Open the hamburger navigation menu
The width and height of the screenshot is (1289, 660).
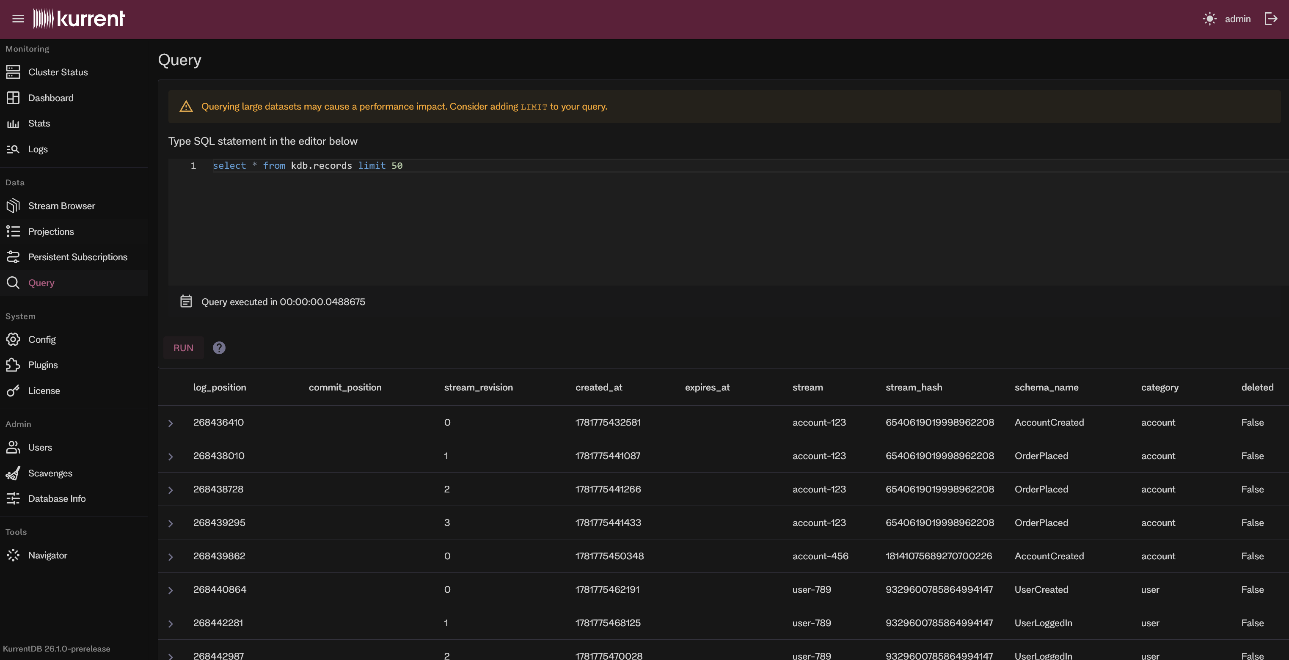click(18, 19)
